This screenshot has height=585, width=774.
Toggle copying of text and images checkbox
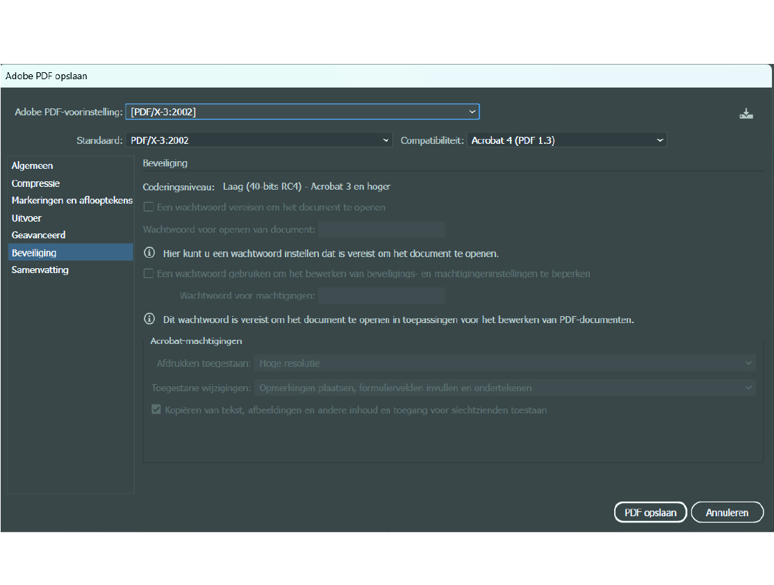(x=156, y=410)
